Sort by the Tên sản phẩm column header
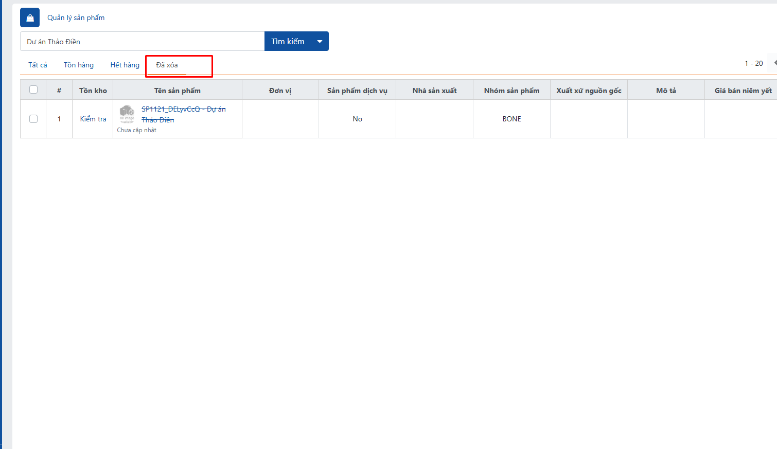This screenshot has height=449, width=777. pyautogui.click(x=178, y=91)
